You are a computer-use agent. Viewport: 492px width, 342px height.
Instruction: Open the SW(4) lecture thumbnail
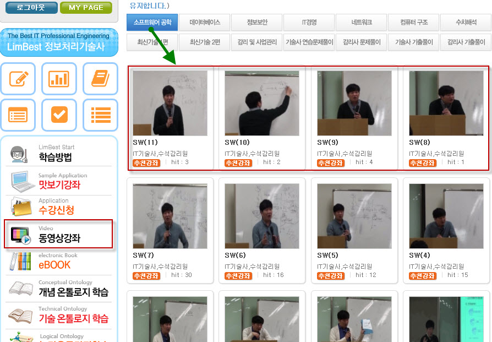click(x=446, y=216)
